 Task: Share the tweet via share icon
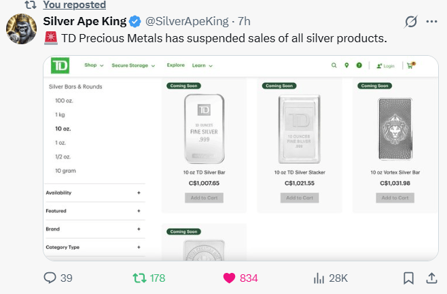(431, 278)
